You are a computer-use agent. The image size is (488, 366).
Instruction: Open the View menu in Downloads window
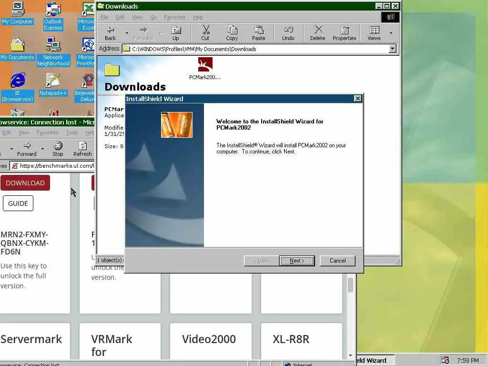(137, 17)
